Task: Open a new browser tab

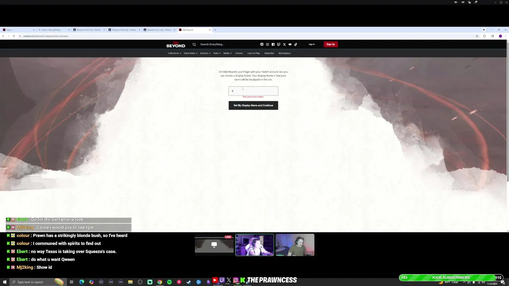Action: point(215,30)
